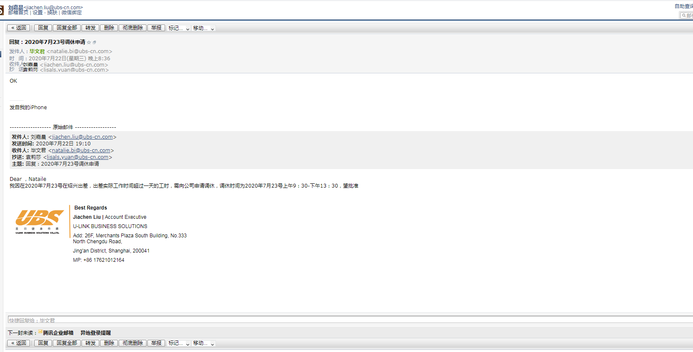Screen dimensions: 693x352
Task: Open the bottom 移动 dropdown
Action: coord(204,344)
